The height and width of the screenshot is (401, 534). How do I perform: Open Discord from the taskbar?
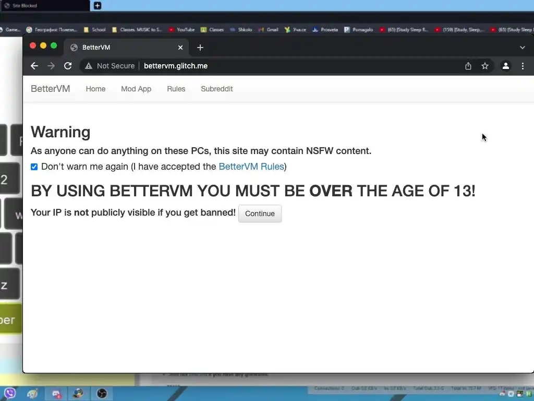[56, 394]
